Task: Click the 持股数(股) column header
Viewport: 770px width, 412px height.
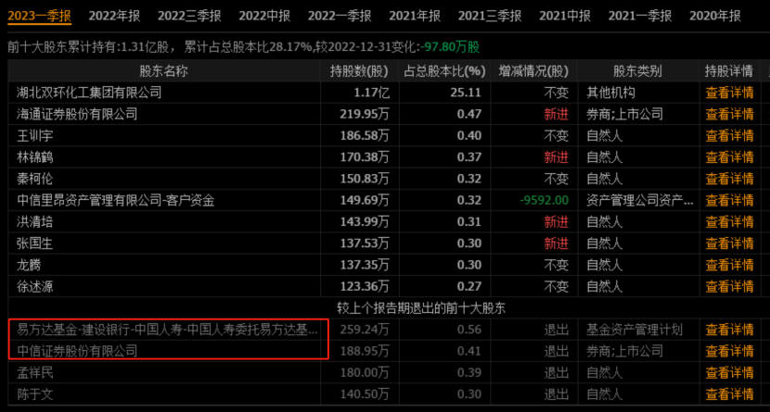Action: [x=359, y=71]
